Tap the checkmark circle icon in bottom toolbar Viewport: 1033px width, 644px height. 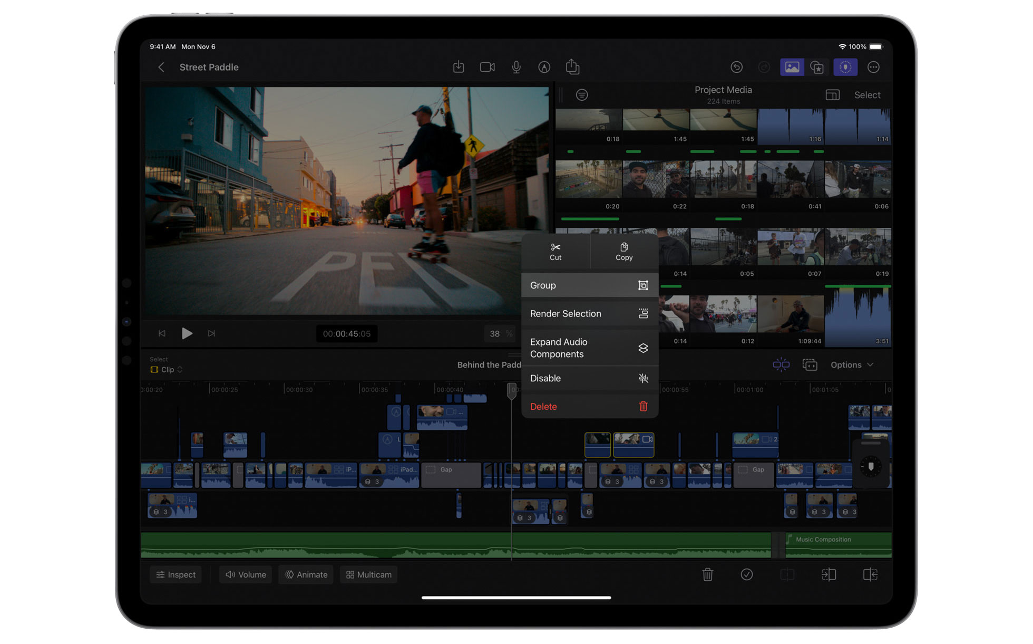[747, 574]
